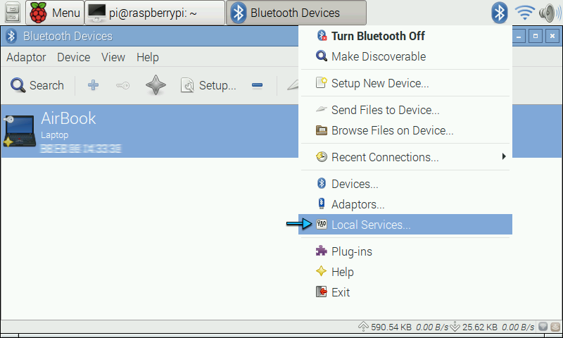This screenshot has width=563, height=338.
Task: Click the blue plus add-device icon
Action: click(x=93, y=85)
